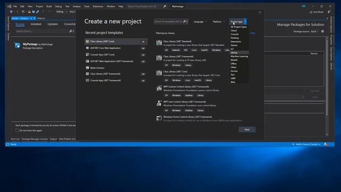Select Class Library (.NET Core) recent template
Screen dimensions: 341x192
coord(116,42)
